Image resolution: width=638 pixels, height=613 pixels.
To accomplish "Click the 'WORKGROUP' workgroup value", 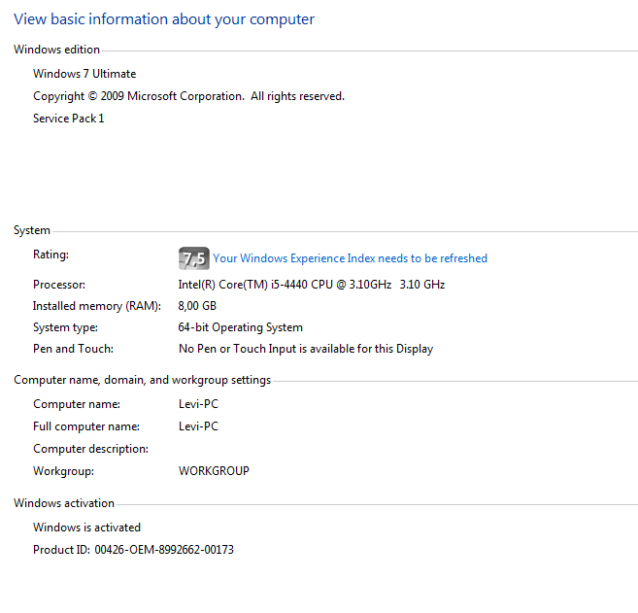I will coord(214,471).
